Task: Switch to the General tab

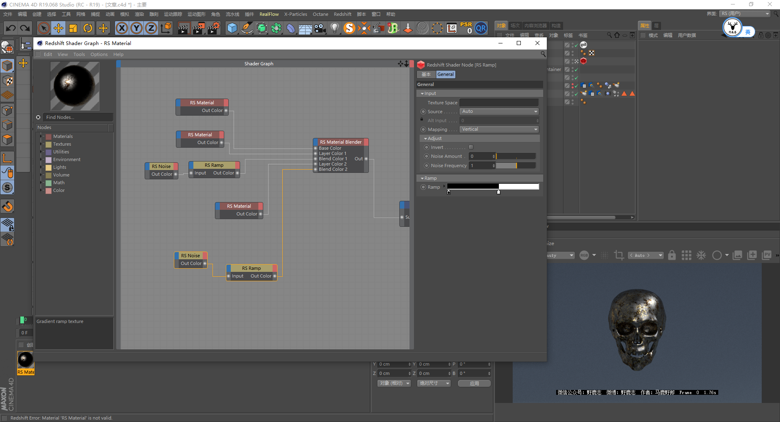Action: (446, 75)
